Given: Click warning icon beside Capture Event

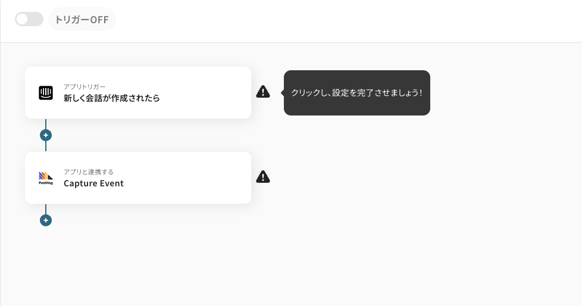Looking at the screenshot, I should [263, 177].
